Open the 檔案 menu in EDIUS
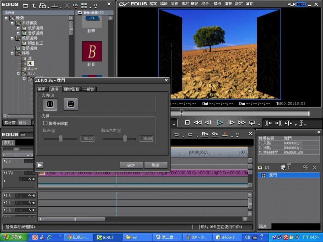 point(152,4)
